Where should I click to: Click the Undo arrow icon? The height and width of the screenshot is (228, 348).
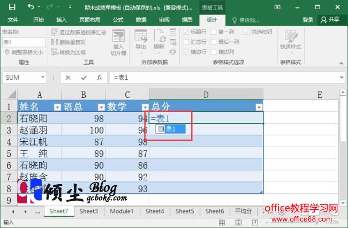point(31,7)
